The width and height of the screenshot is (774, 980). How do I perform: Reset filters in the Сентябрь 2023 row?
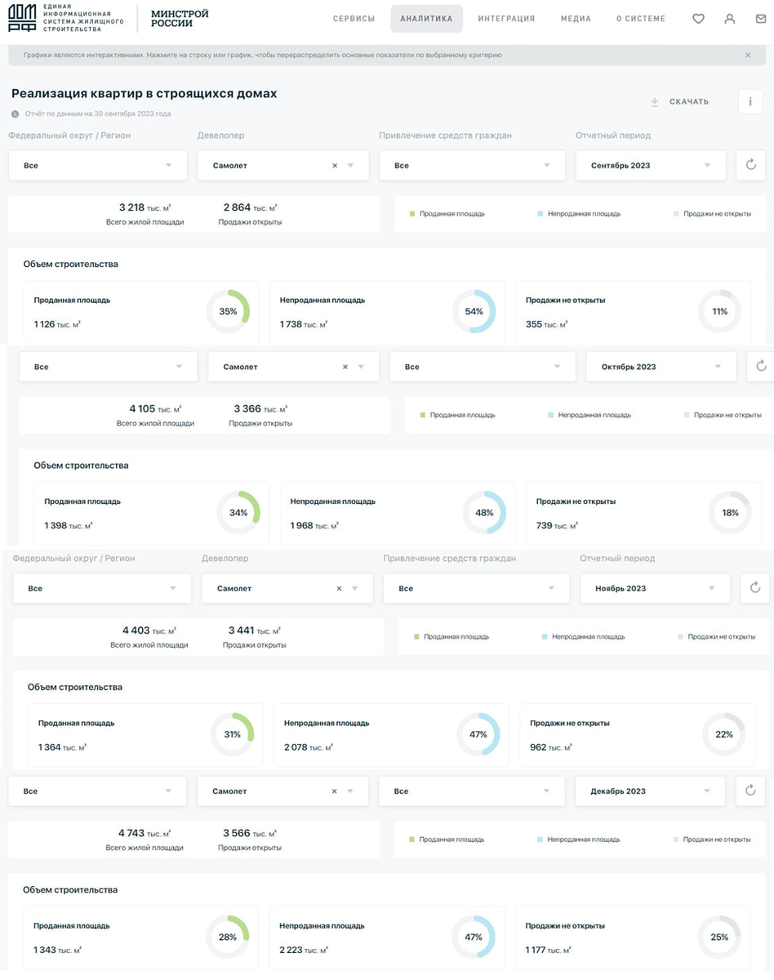(x=751, y=165)
